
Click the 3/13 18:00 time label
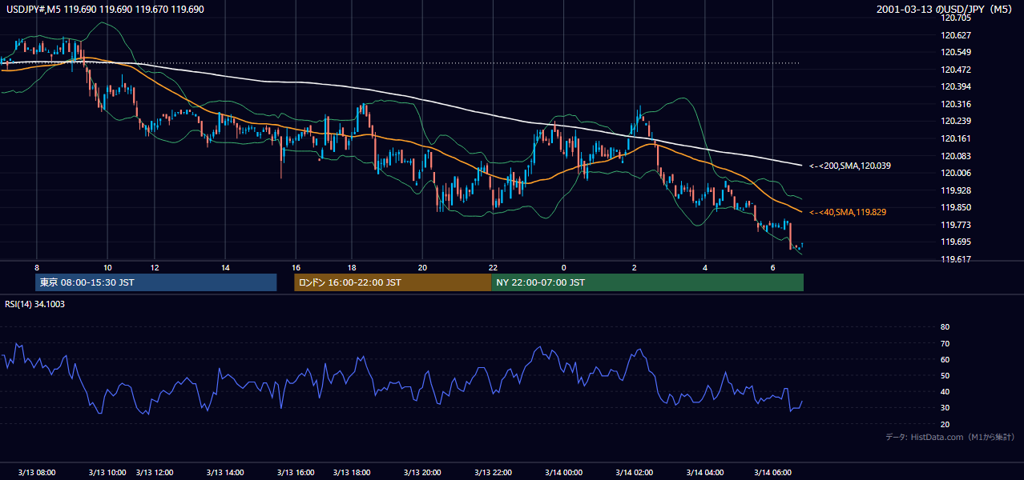(352, 473)
